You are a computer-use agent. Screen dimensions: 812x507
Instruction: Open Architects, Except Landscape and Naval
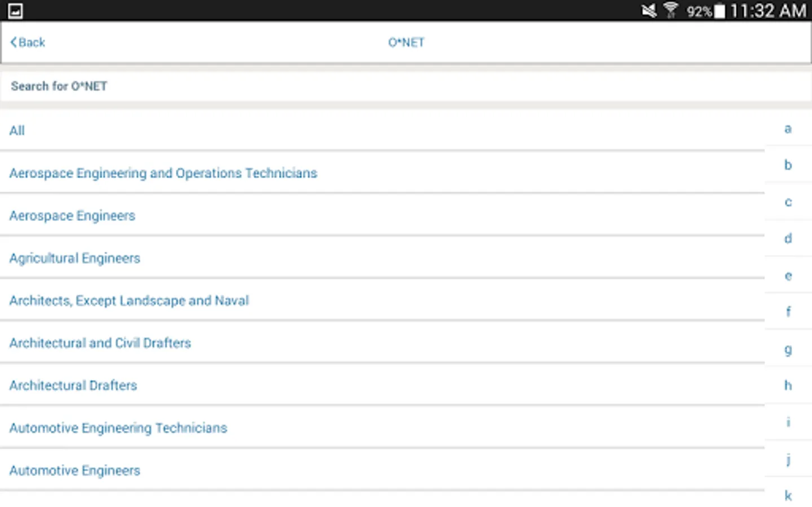click(x=382, y=300)
